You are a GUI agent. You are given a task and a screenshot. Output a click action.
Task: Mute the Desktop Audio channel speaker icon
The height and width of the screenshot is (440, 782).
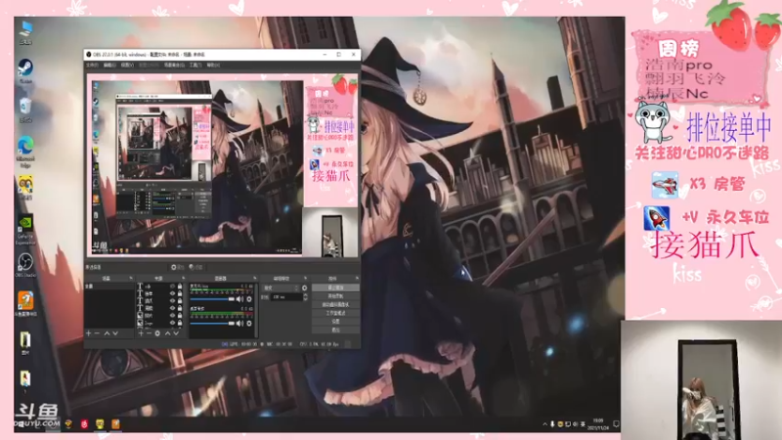click(239, 324)
